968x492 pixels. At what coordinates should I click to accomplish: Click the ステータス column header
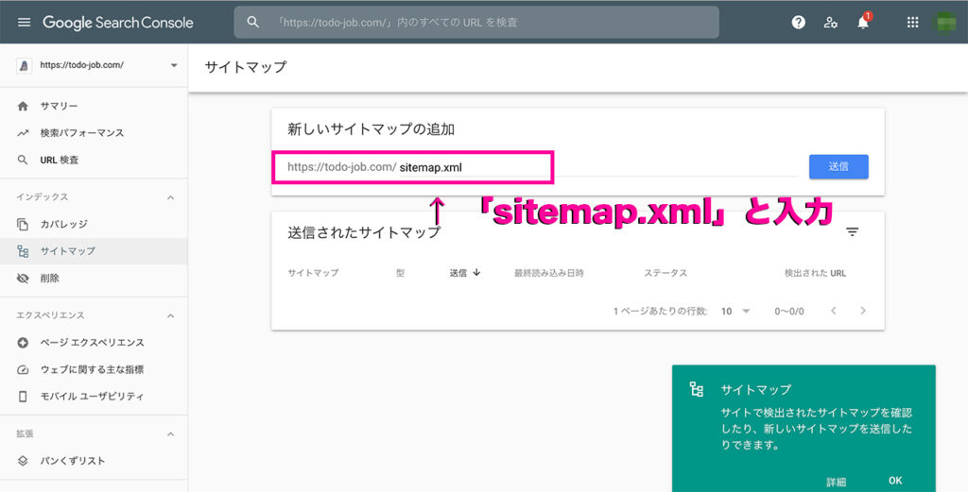click(x=665, y=273)
